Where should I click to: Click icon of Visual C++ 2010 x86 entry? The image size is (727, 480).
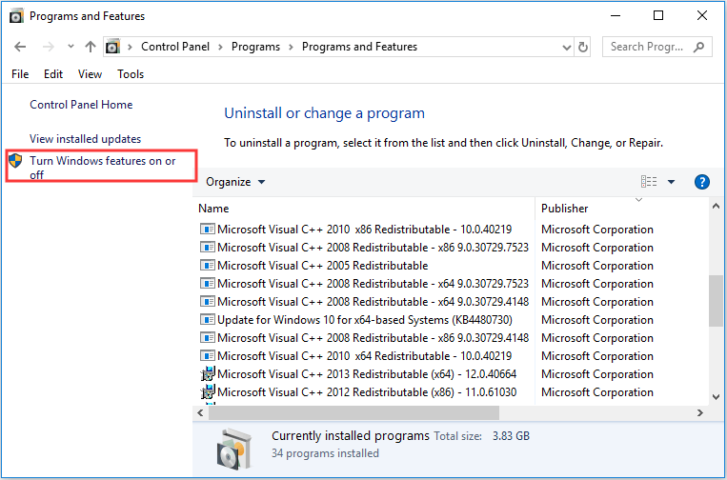click(x=208, y=229)
